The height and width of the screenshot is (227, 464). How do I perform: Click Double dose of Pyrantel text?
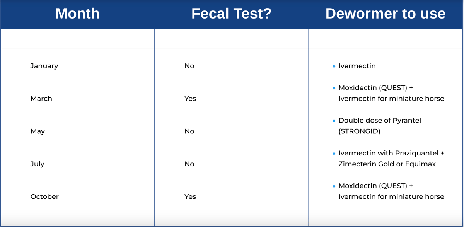pyautogui.click(x=380, y=121)
